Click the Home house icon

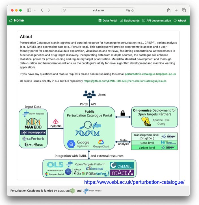pos(11,20)
